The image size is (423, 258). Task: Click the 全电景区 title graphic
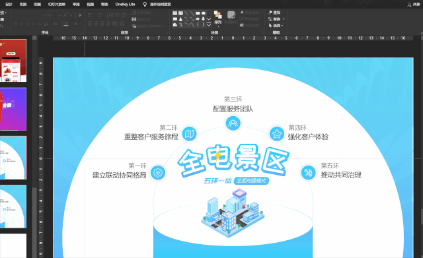233,160
